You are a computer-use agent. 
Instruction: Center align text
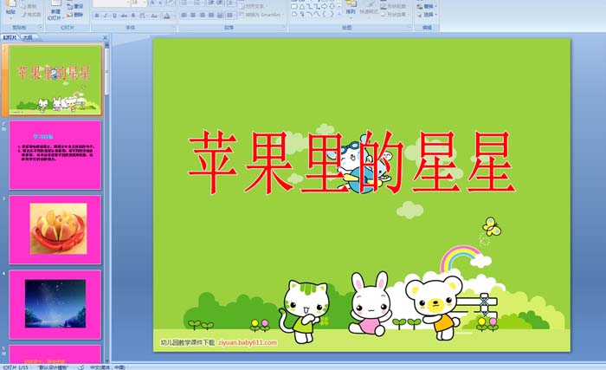193,15
